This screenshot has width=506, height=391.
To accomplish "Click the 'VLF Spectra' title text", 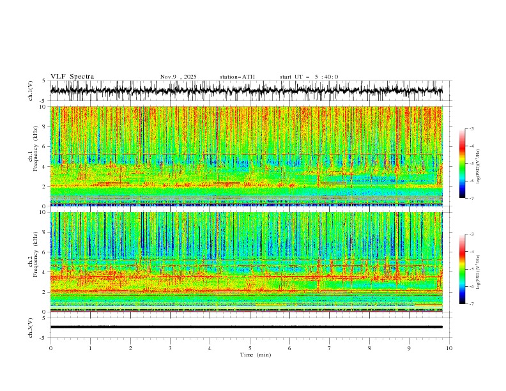I will (72, 77).
